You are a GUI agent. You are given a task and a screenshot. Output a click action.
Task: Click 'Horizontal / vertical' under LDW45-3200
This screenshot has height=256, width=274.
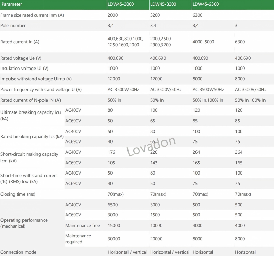(x=170, y=252)
